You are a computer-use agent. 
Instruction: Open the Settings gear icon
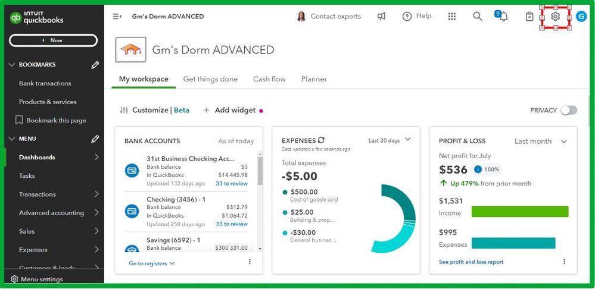pyautogui.click(x=555, y=17)
